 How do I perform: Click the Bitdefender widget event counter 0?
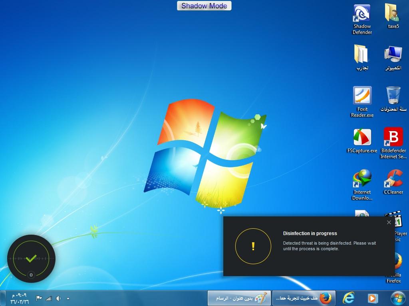point(31,275)
